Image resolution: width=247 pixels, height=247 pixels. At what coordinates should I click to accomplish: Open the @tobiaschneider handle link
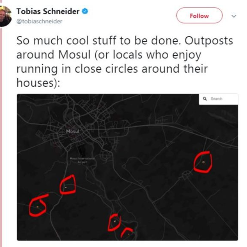(x=40, y=21)
